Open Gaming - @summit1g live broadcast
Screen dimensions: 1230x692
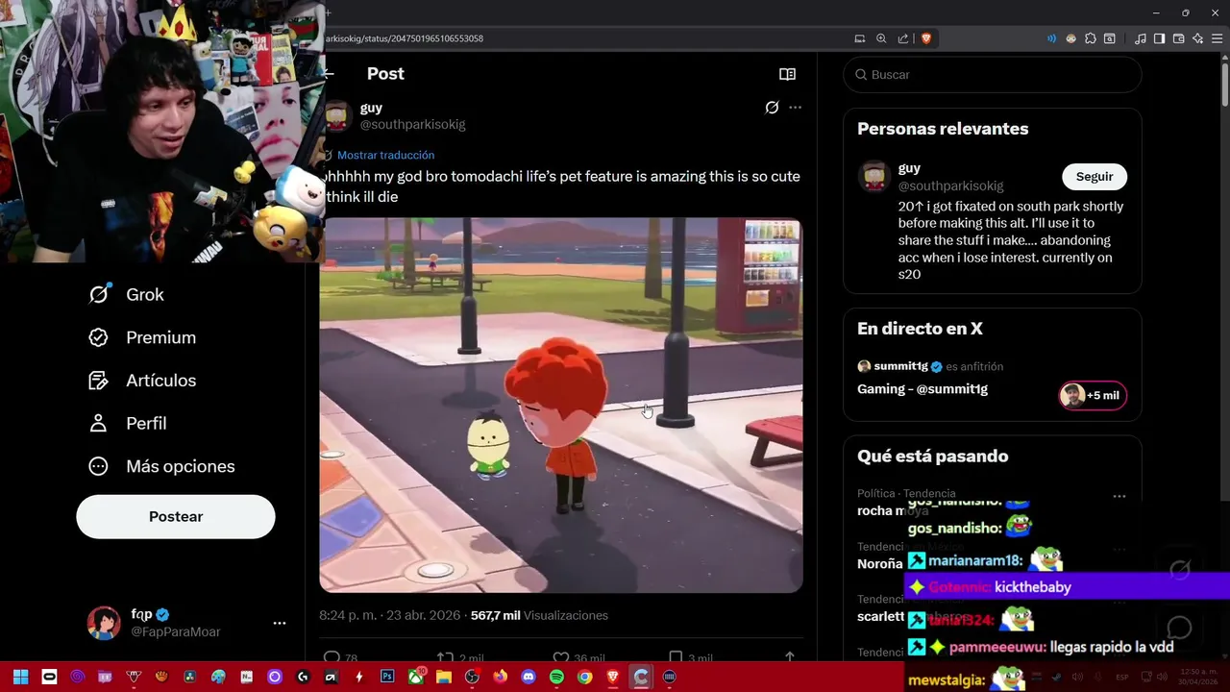(x=922, y=389)
